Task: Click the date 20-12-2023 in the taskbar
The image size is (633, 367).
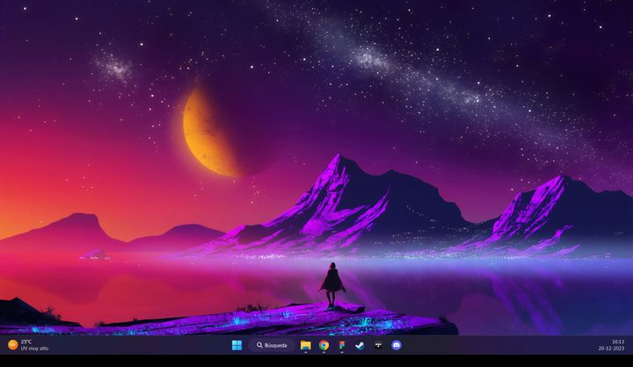Action: click(x=611, y=349)
